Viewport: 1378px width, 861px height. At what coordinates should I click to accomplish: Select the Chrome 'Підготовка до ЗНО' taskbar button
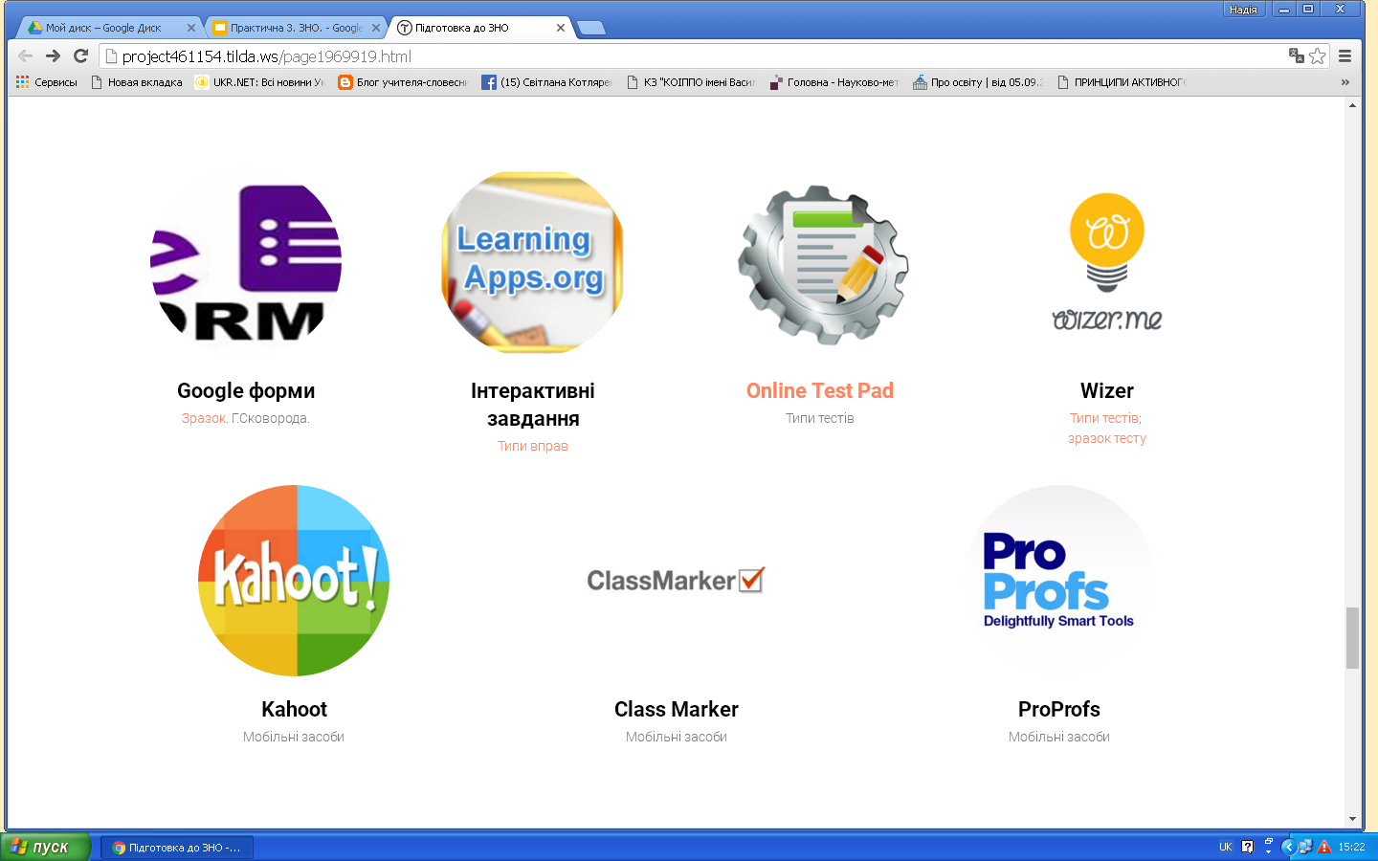click(x=177, y=848)
